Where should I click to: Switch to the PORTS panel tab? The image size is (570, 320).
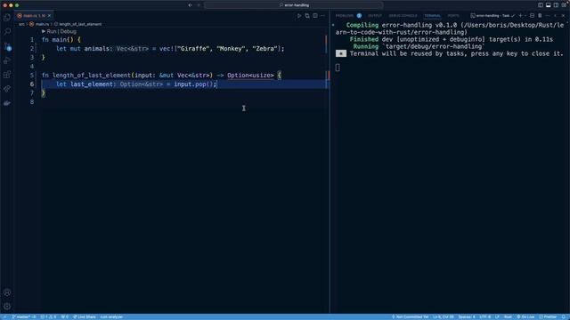(x=453, y=16)
